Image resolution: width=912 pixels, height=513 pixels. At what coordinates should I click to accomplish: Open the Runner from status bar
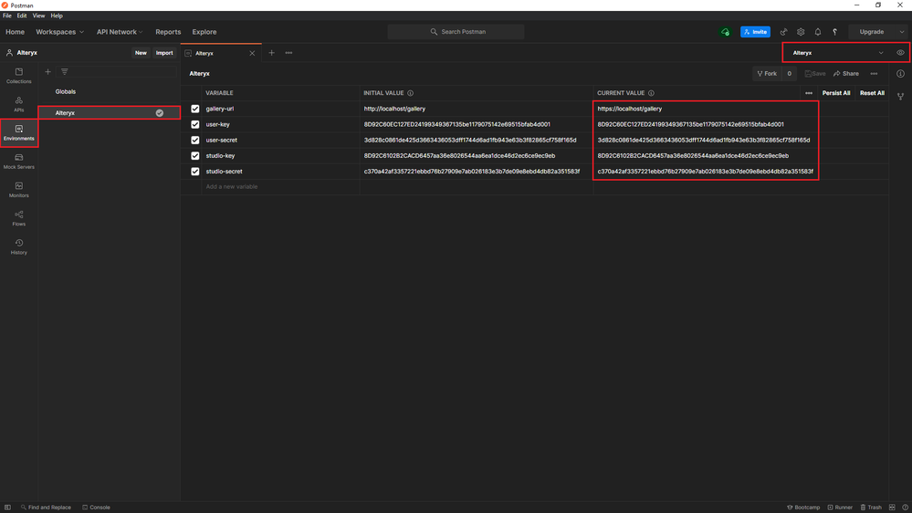[x=840, y=508]
